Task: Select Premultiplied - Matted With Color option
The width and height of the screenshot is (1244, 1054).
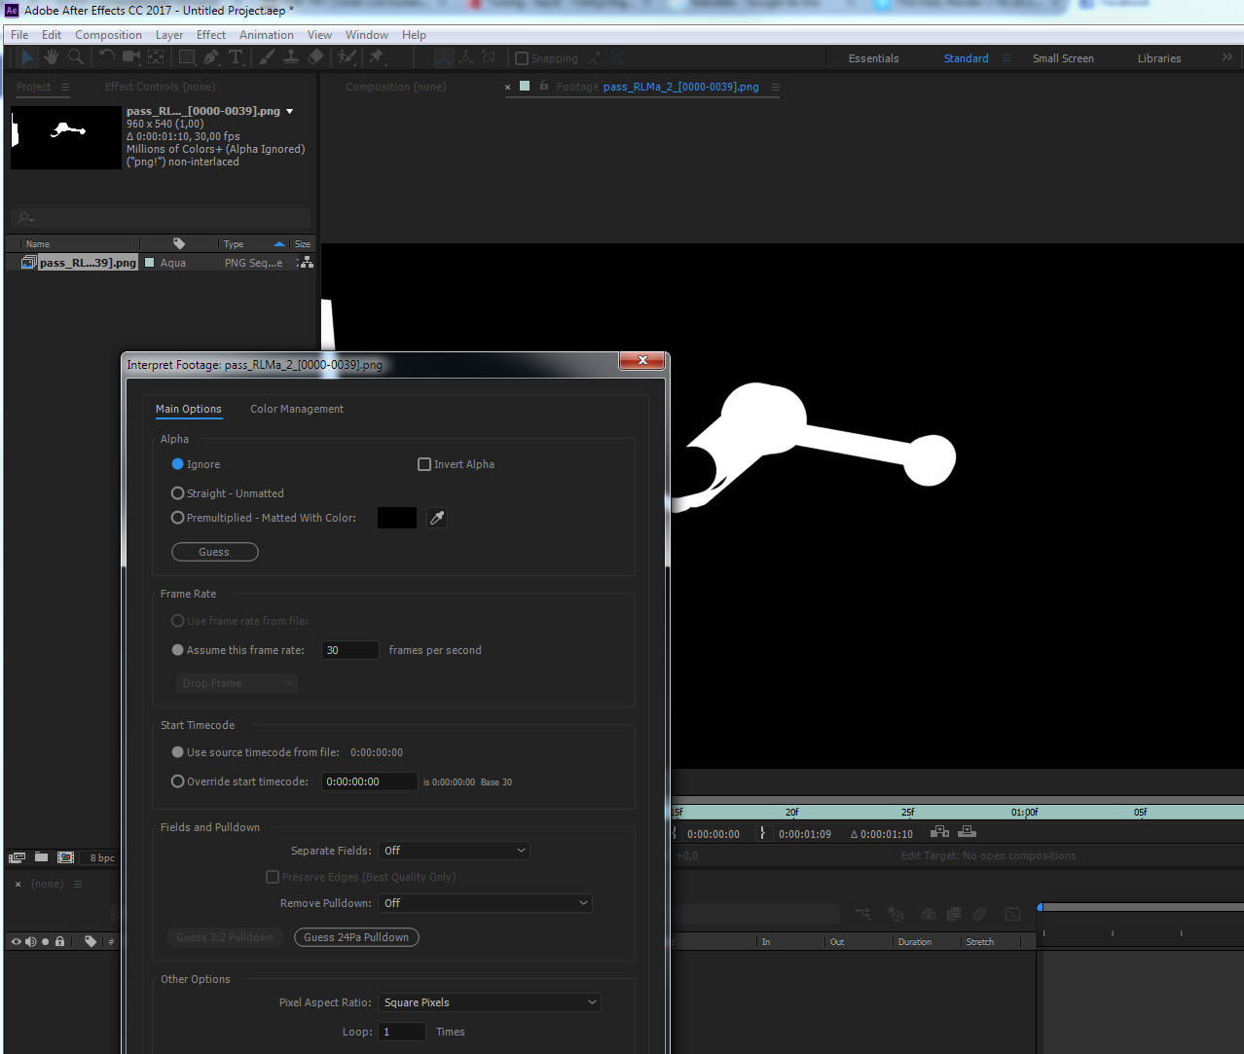Action: pos(177,518)
